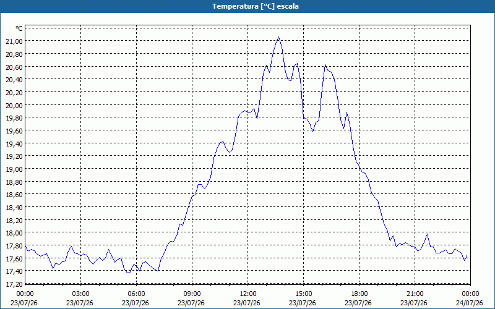The width and height of the screenshot is (495, 309).
Task: Click the 24/07/26 date label
Action: pyautogui.click(x=470, y=303)
